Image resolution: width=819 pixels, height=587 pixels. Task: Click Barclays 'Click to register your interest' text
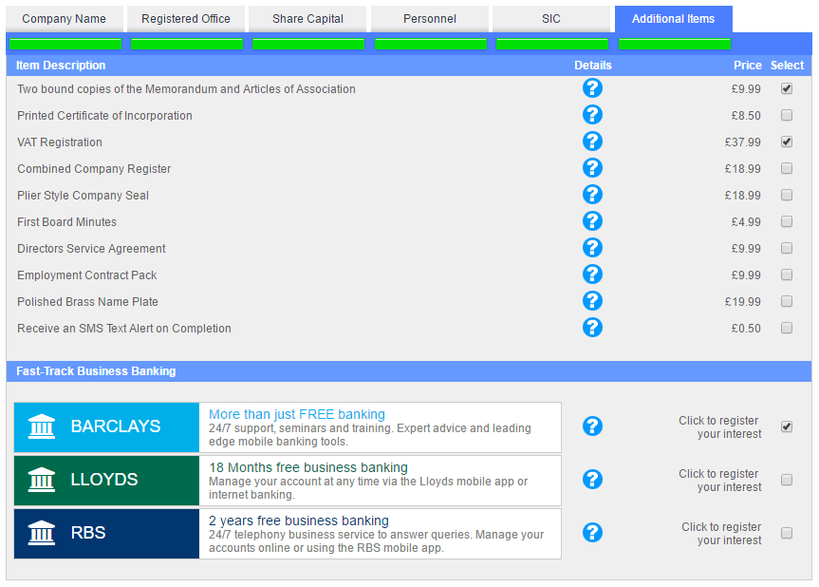[x=719, y=427]
